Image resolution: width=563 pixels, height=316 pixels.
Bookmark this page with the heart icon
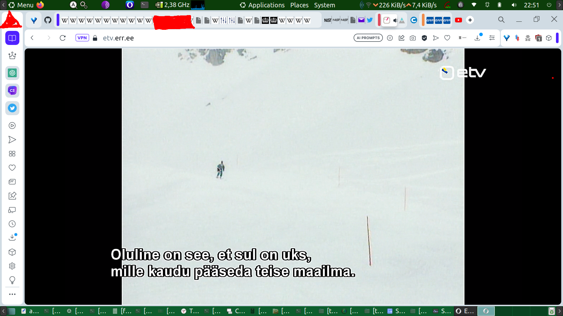click(x=447, y=38)
